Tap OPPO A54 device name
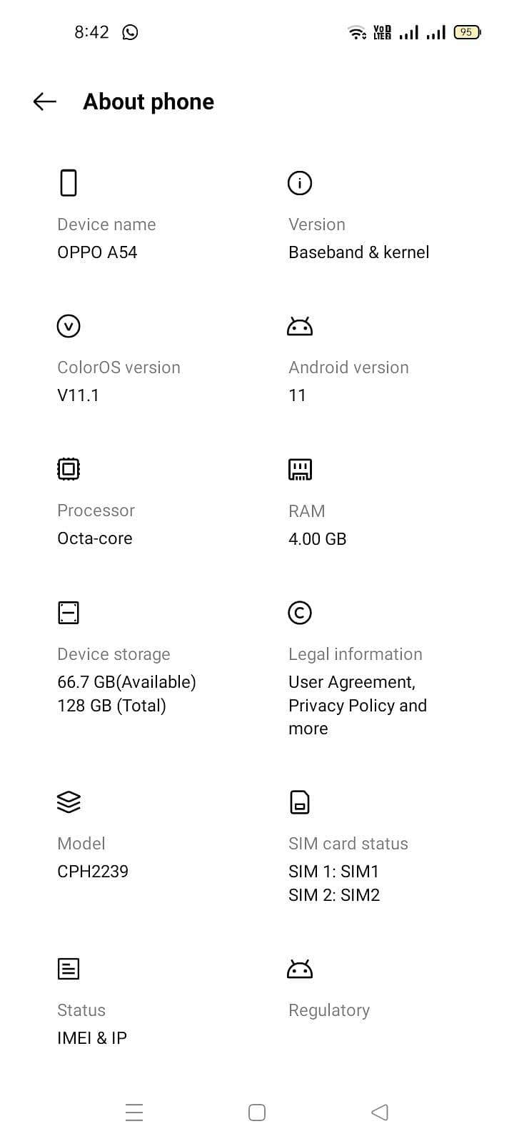 coord(97,252)
